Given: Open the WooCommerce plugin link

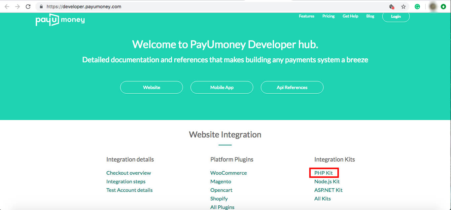Looking at the screenshot, I should (x=228, y=173).
